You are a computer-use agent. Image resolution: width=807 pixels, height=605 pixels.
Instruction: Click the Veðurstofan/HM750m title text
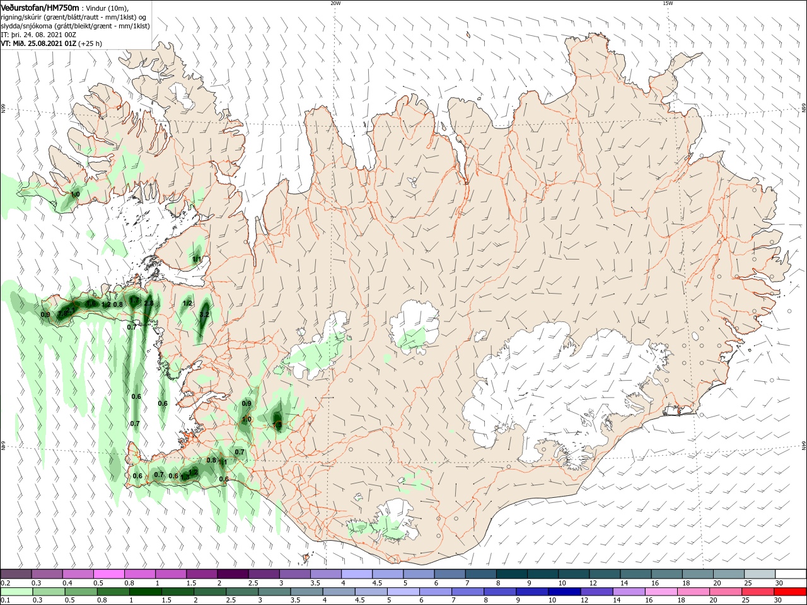coord(40,7)
